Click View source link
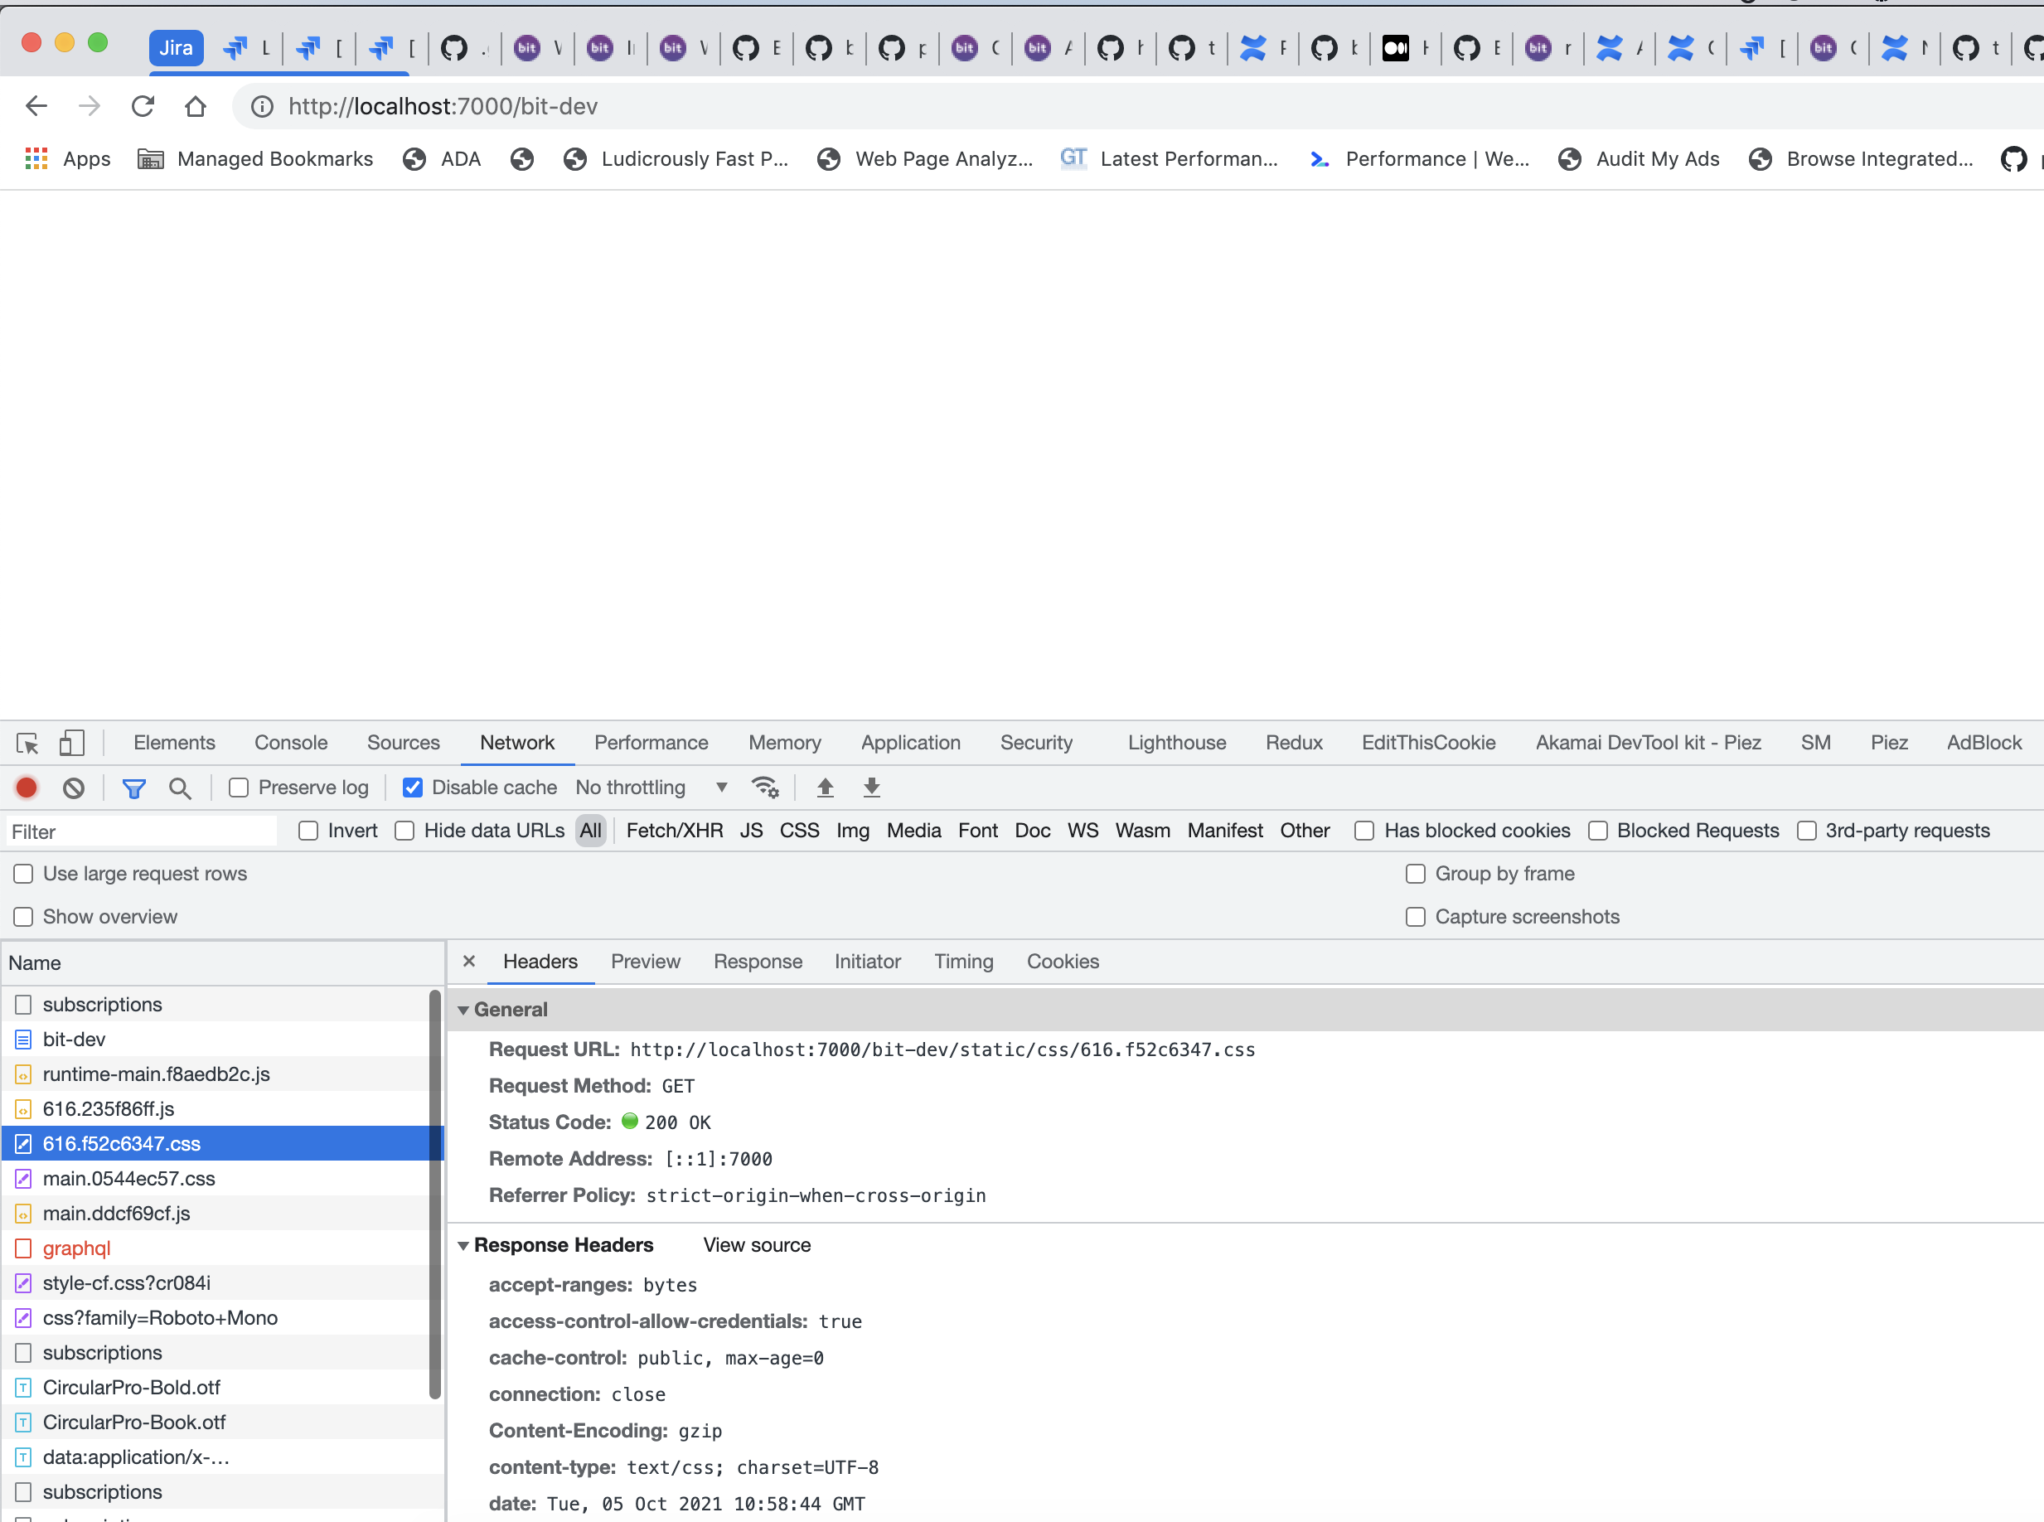 756,1246
